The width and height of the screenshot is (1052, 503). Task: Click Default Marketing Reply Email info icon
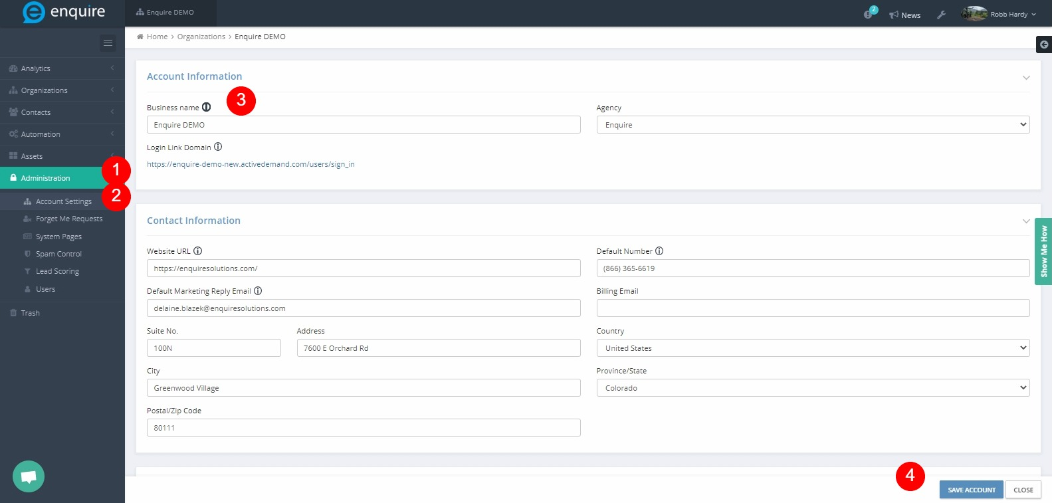258,290
